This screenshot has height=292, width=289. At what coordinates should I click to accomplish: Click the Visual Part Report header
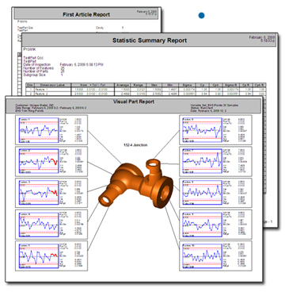(x=134, y=102)
